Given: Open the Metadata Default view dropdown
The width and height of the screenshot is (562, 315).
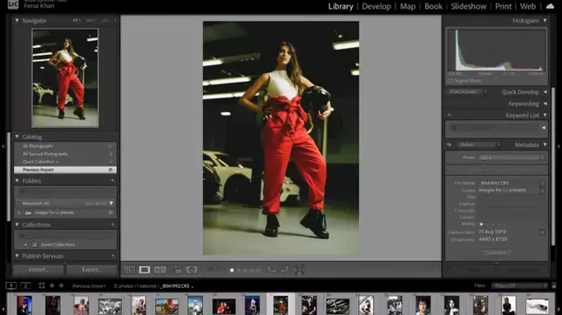Looking at the screenshot, I should (x=479, y=145).
